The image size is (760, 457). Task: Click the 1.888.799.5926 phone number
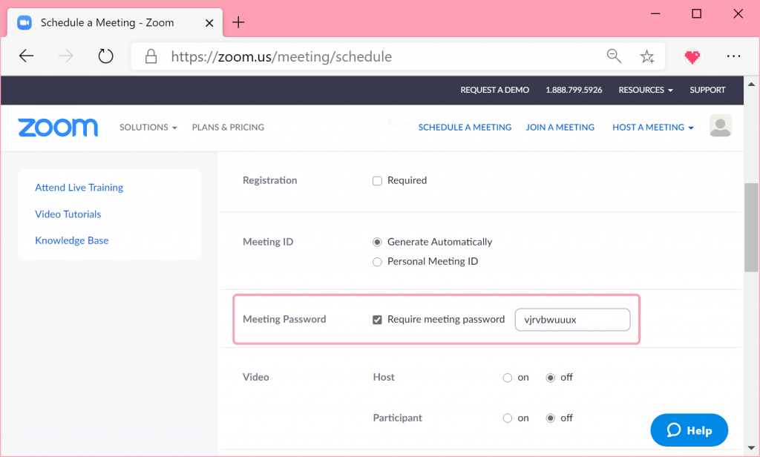coord(574,90)
